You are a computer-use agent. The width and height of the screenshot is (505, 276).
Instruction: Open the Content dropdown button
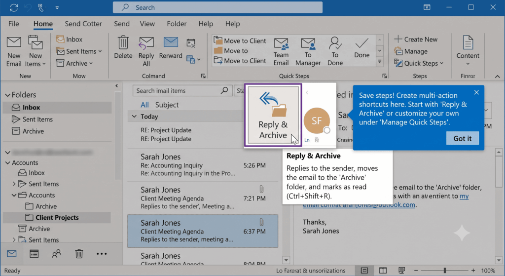(x=468, y=51)
